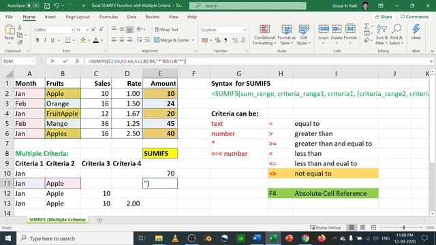Click the Comments button
Viewport: 436px width, 245px height.
tap(415, 17)
